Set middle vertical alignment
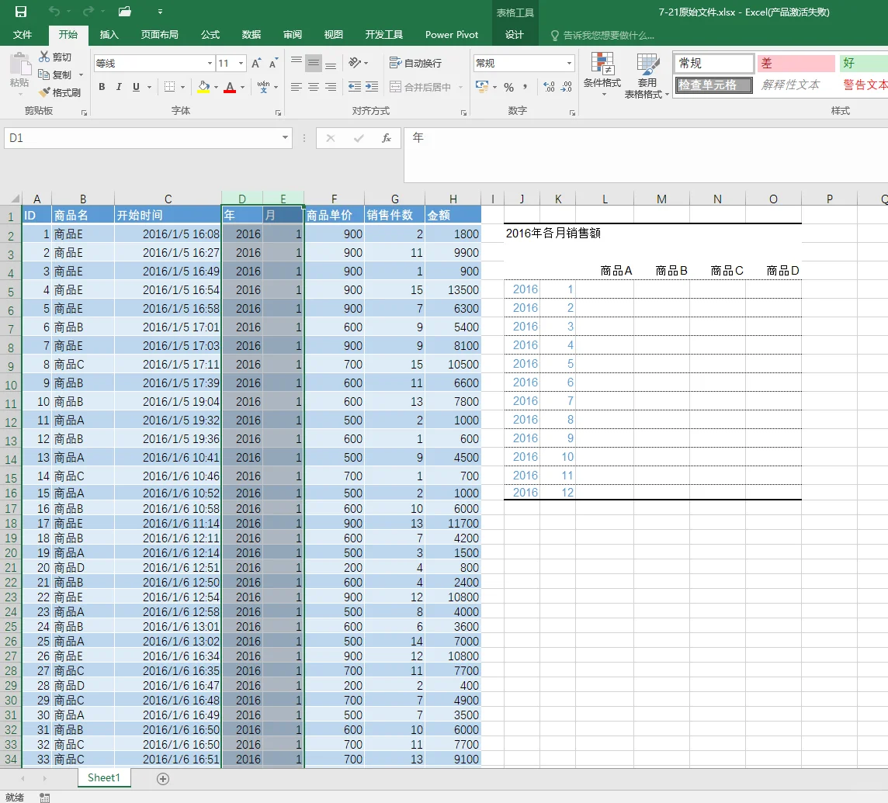 click(x=313, y=63)
